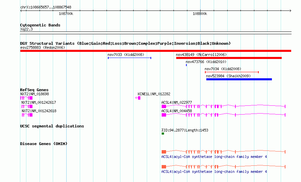This screenshot has height=182, width=301.
Task: Select the nsv473766 (Kidd2010) small blue marker
Action: click(x=186, y=65)
